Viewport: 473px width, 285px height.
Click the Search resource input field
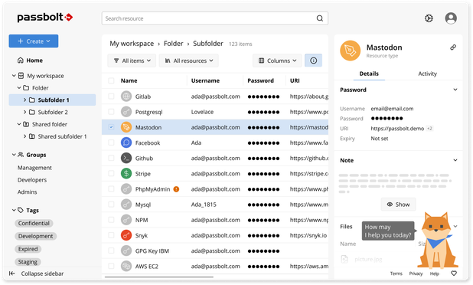(x=215, y=18)
